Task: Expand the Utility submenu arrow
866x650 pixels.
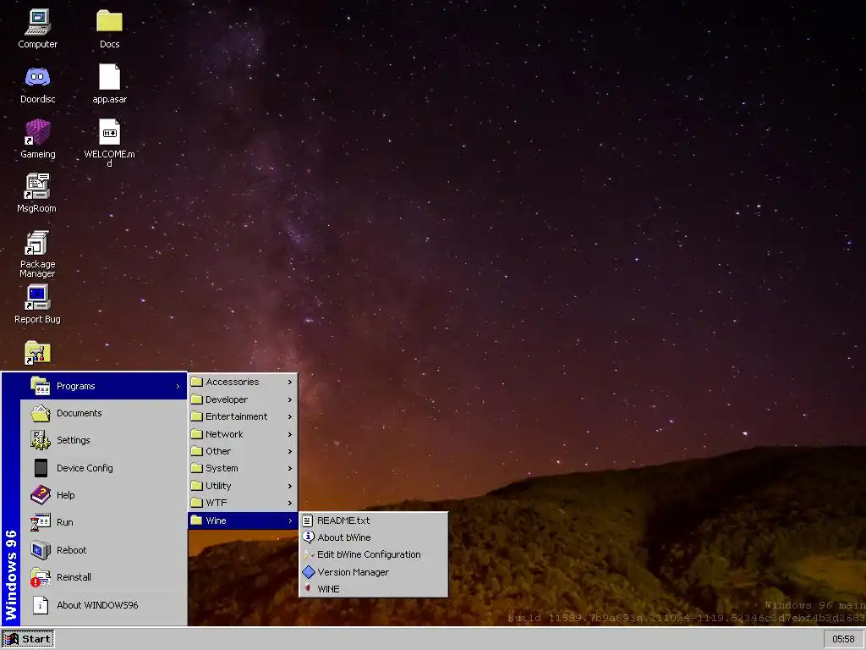Action: coord(290,486)
